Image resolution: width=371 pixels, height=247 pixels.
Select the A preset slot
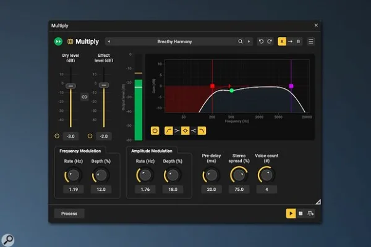click(x=282, y=41)
